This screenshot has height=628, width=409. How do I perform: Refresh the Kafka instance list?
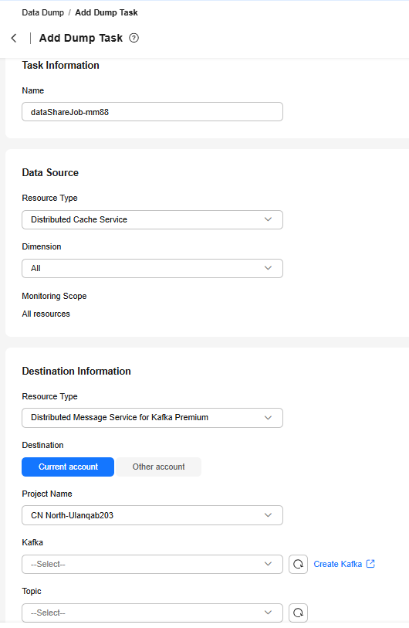pos(298,564)
